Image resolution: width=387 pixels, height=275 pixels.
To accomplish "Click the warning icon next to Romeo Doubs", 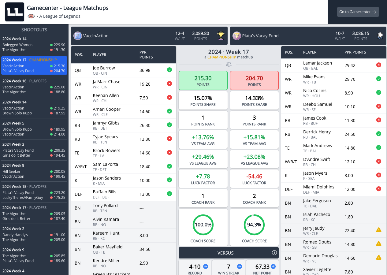I will (x=378, y=244).
